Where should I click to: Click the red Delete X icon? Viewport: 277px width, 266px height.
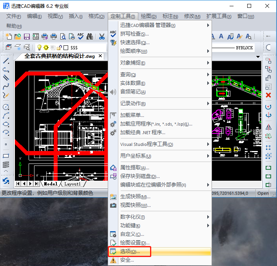(x=268, y=95)
